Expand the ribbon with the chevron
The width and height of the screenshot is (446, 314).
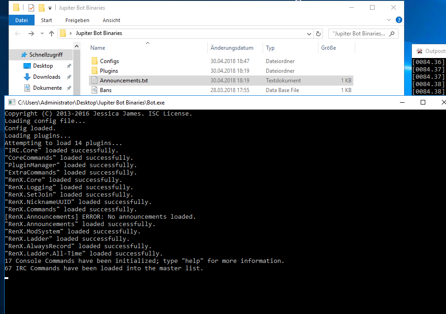pyautogui.click(x=388, y=20)
